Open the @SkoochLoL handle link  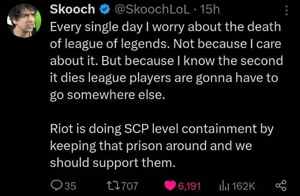152,9
